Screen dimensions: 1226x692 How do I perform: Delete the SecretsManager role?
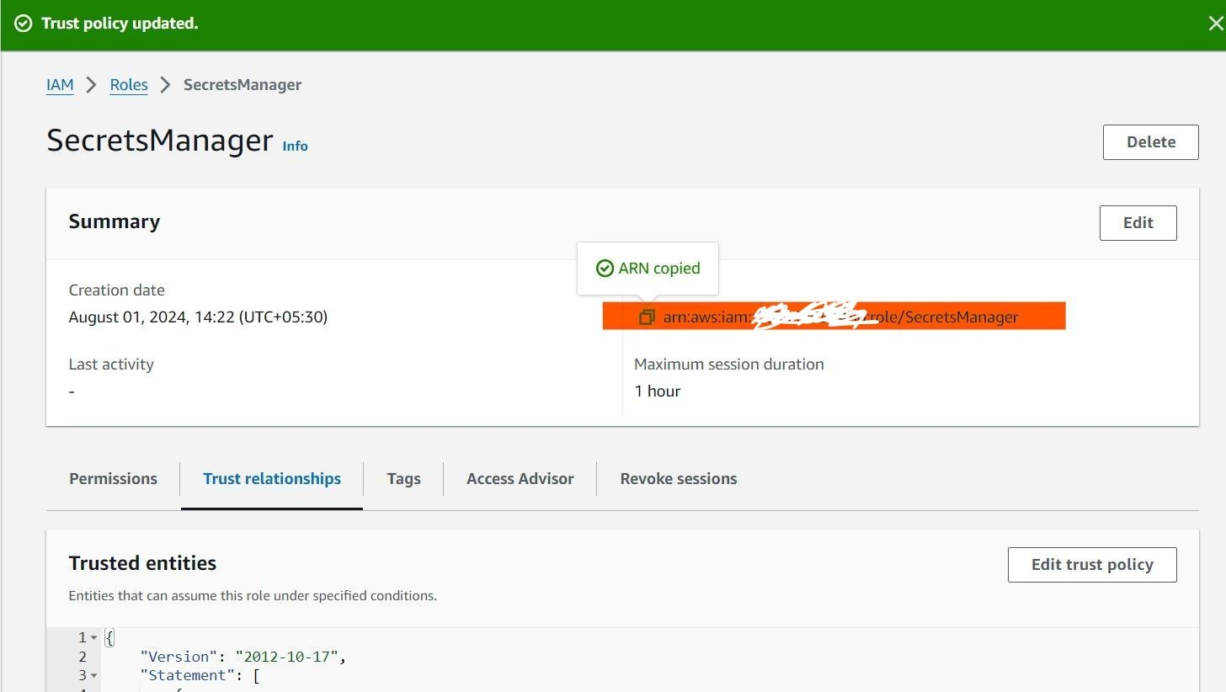click(x=1150, y=142)
